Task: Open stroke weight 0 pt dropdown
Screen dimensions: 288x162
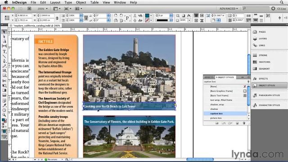Action: pyautogui.click(x=171, y=16)
